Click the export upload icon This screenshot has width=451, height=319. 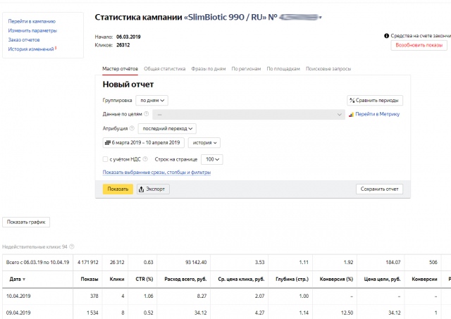[141, 189]
